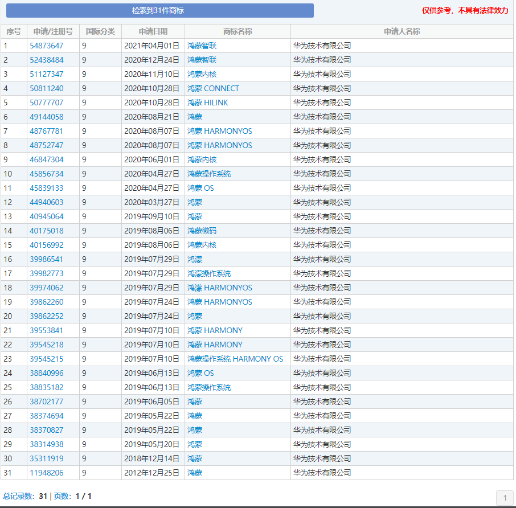
Task: Click application number 50811240
Action: pyautogui.click(x=46, y=88)
